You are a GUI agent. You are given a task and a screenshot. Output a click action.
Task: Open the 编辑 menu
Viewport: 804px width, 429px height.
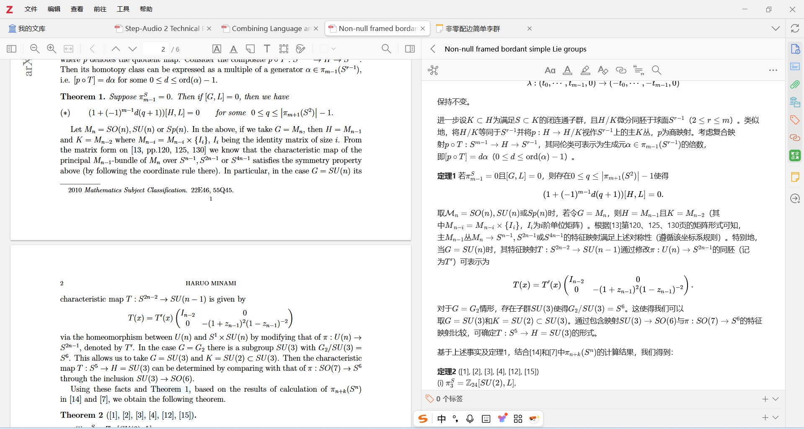tap(54, 9)
